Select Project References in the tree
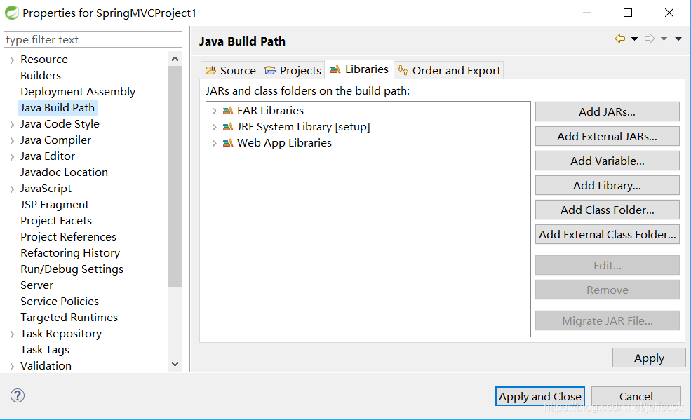The image size is (691, 420). pyautogui.click(x=68, y=237)
